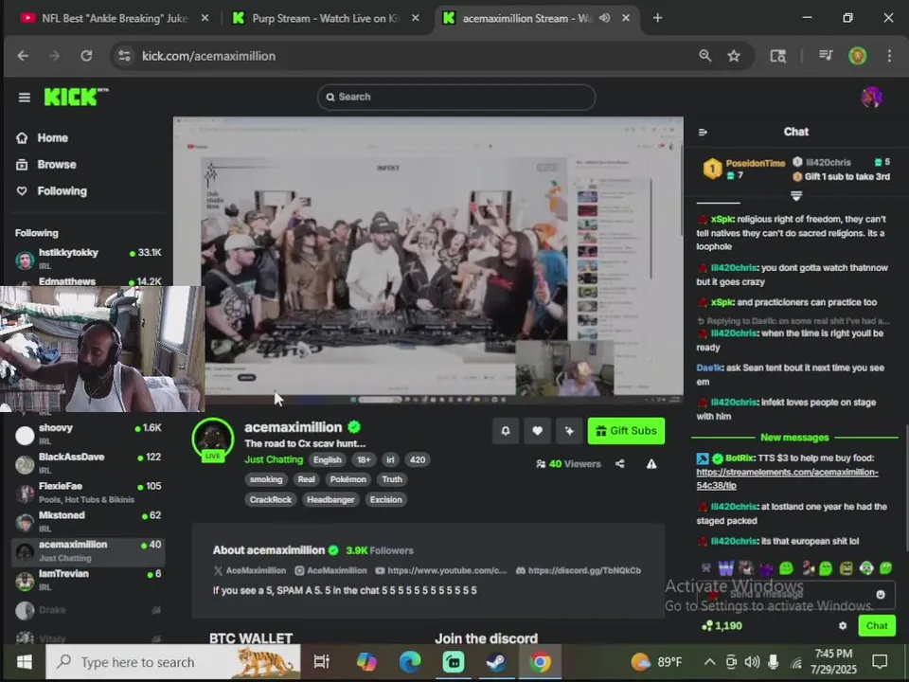Open Windows Start menu
This screenshot has width=909, height=682.
(25, 662)
